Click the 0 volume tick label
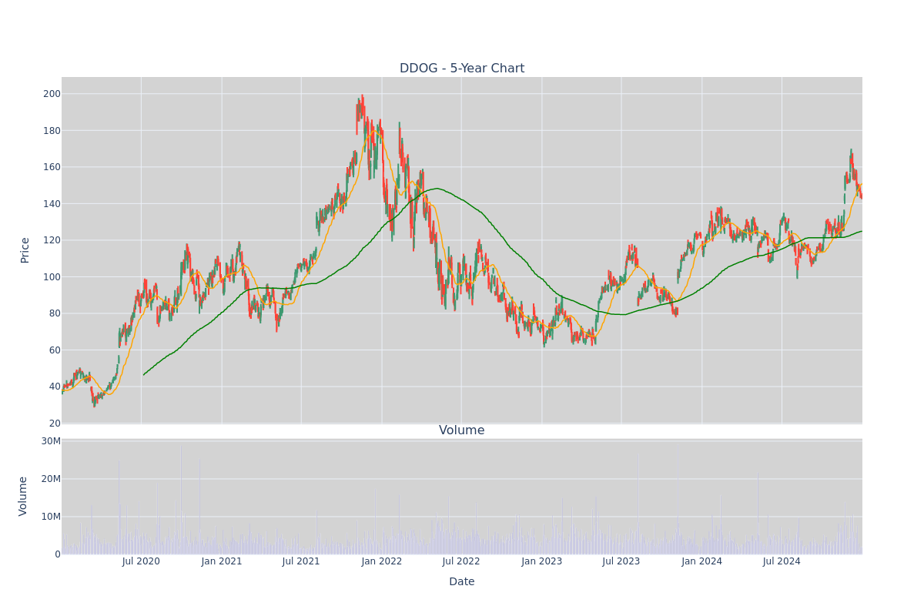Image resolution: width=924 pixels, height=616 pixels. [58, 554]
